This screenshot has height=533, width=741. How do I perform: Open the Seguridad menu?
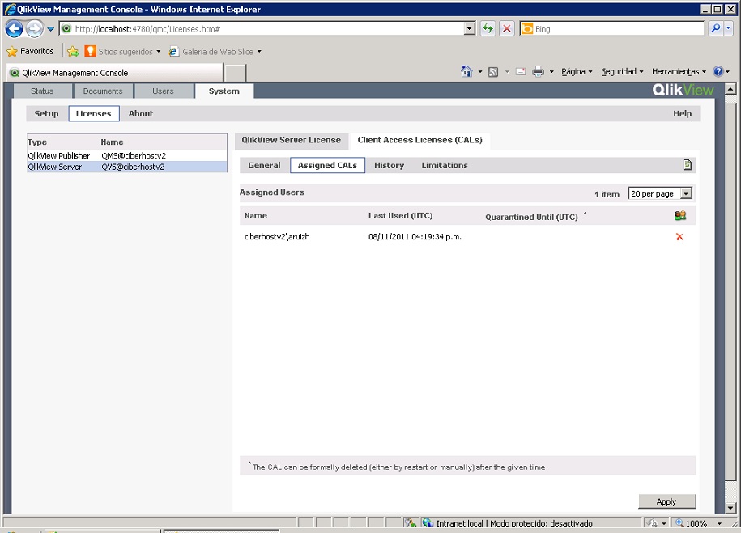click(x=622, y=71)
